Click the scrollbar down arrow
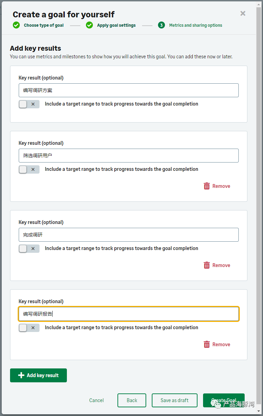Image resolution: width=263 pixels, height=416 pixels. [x=259, y=411]
